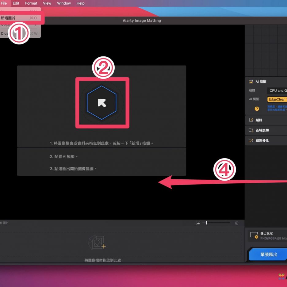Open the View menu in menu bar
The height and width of the screenshot is (287, 287).
pos(47,3)
